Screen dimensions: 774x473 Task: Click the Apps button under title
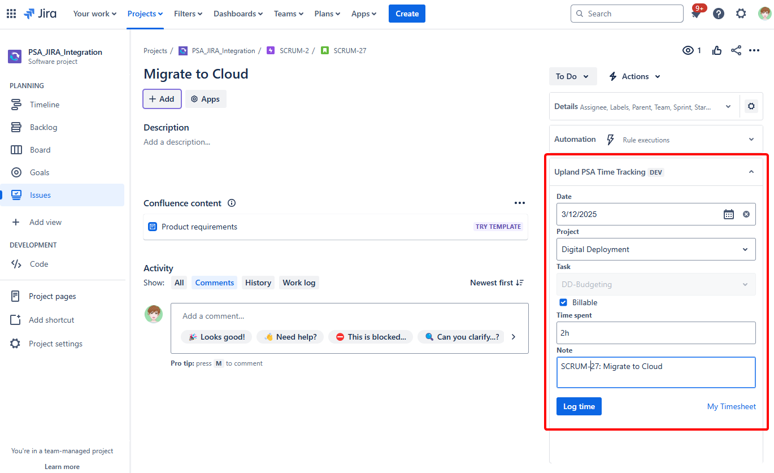point(206,99)
